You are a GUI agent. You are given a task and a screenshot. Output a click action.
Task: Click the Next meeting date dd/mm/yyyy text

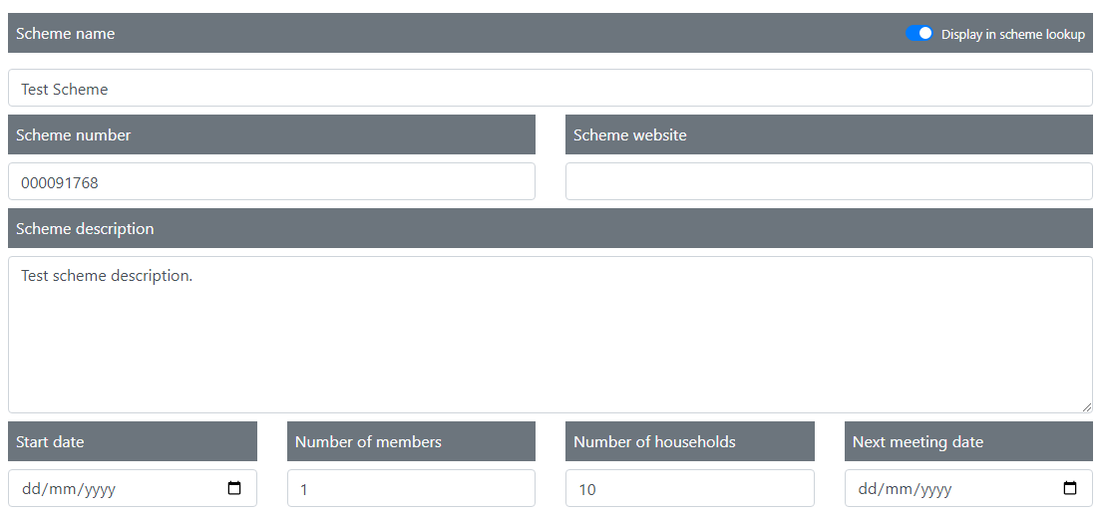click(x=906, y=489)
